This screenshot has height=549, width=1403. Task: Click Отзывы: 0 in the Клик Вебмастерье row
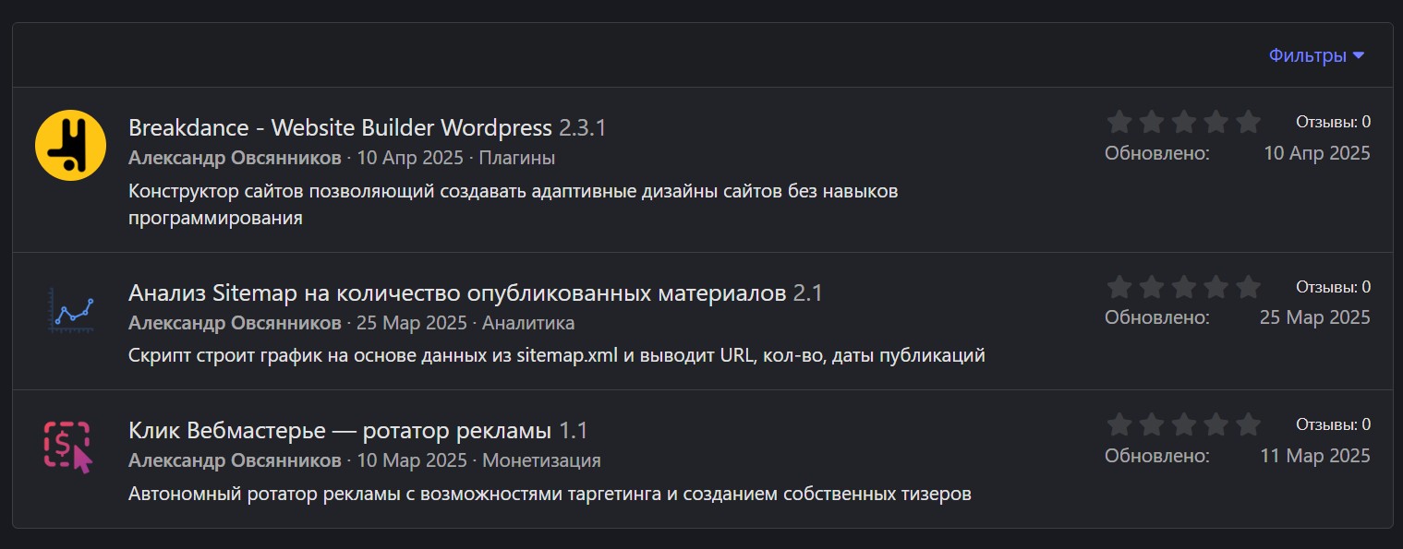[1333, 424]
